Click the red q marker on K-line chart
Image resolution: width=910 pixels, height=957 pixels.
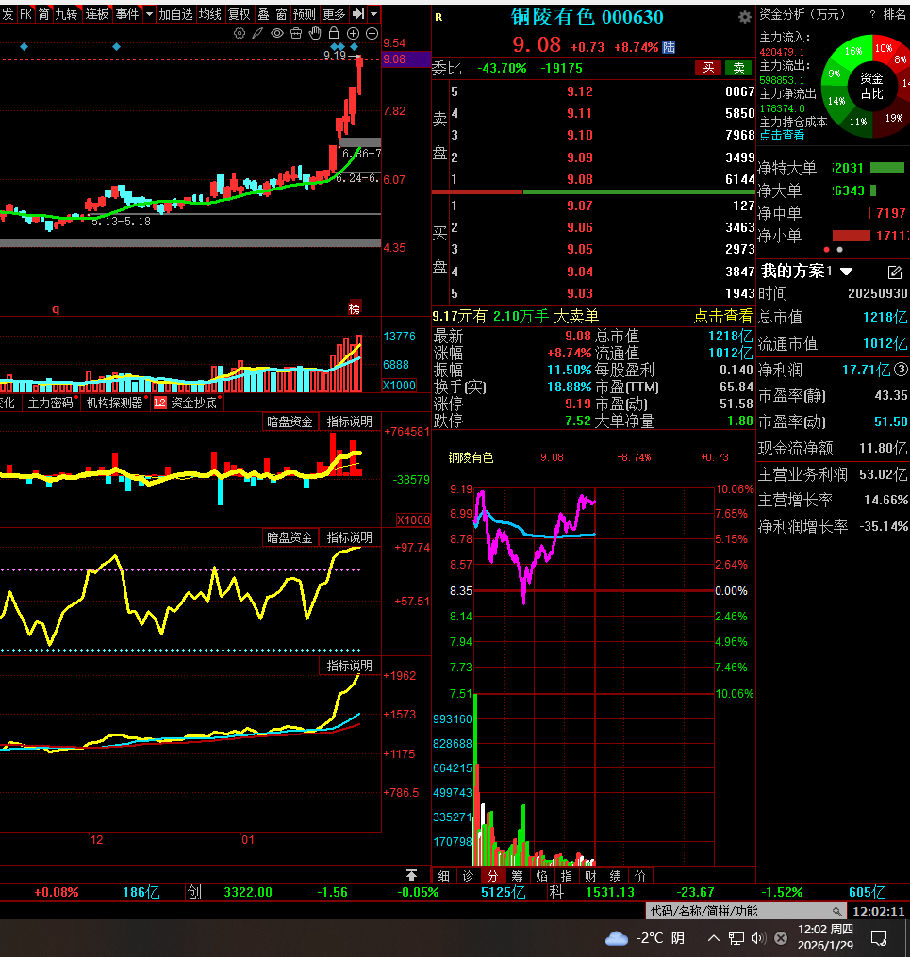(x=56, y=309)
